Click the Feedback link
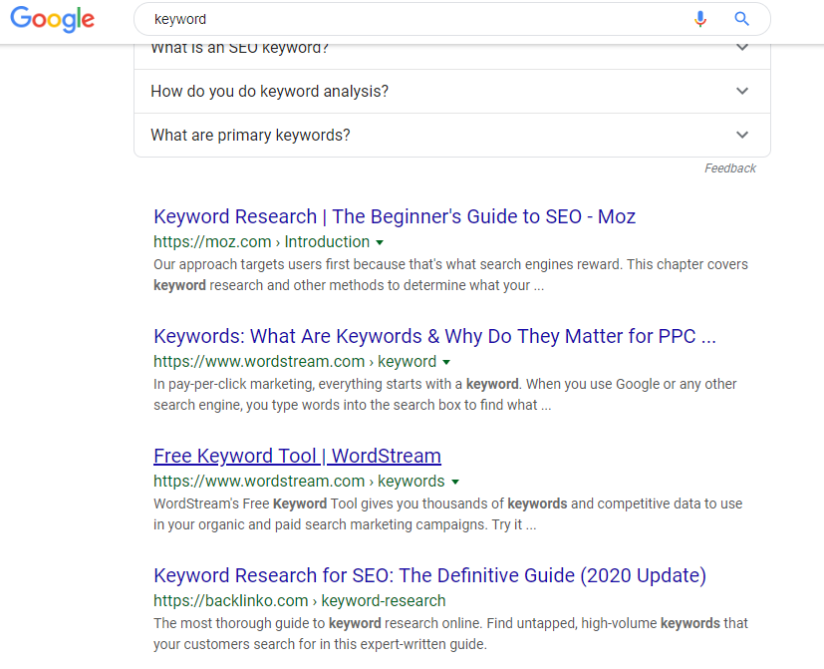The height and width of the screenshot is (669, 824). click(x=729, y=168)
